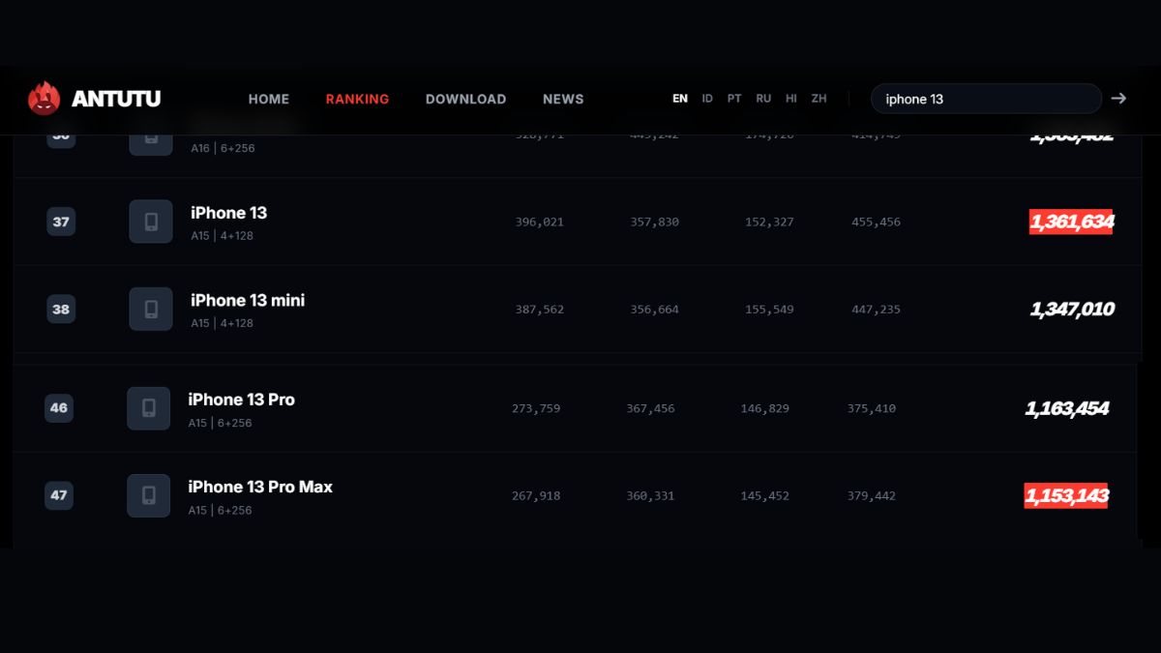This screenshot has width=1161, height=653.
Task: Click highlighted score 1,361,634
Action: pyautogui.click(x=1071, y=222)
